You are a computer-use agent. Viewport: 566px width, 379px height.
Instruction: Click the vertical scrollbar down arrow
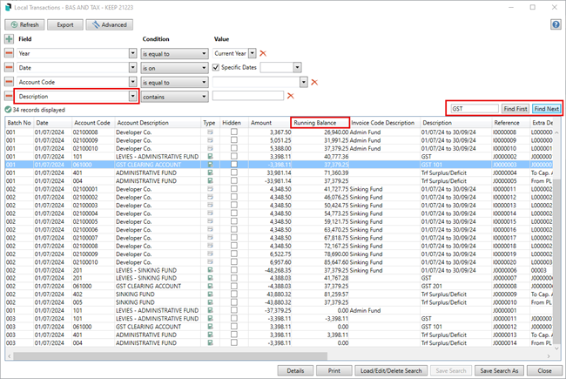pos(557,349)
